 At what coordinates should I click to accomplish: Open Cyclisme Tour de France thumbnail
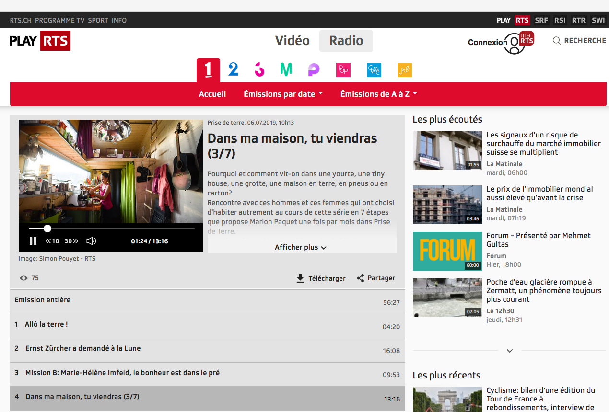[x=447, y=400]
